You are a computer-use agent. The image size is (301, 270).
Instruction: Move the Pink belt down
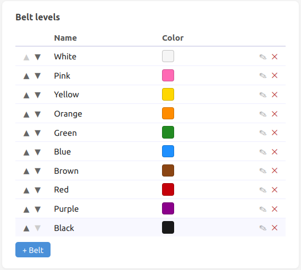(x=37, y=76)
